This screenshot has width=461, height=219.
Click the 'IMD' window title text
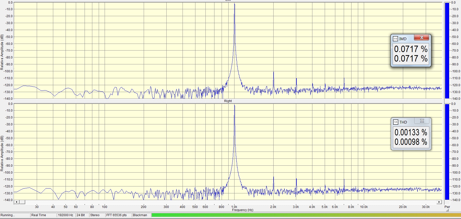pos(403,39)
